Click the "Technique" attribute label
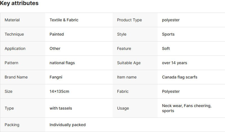The image size is (225, 132). (x=14, y=34)
